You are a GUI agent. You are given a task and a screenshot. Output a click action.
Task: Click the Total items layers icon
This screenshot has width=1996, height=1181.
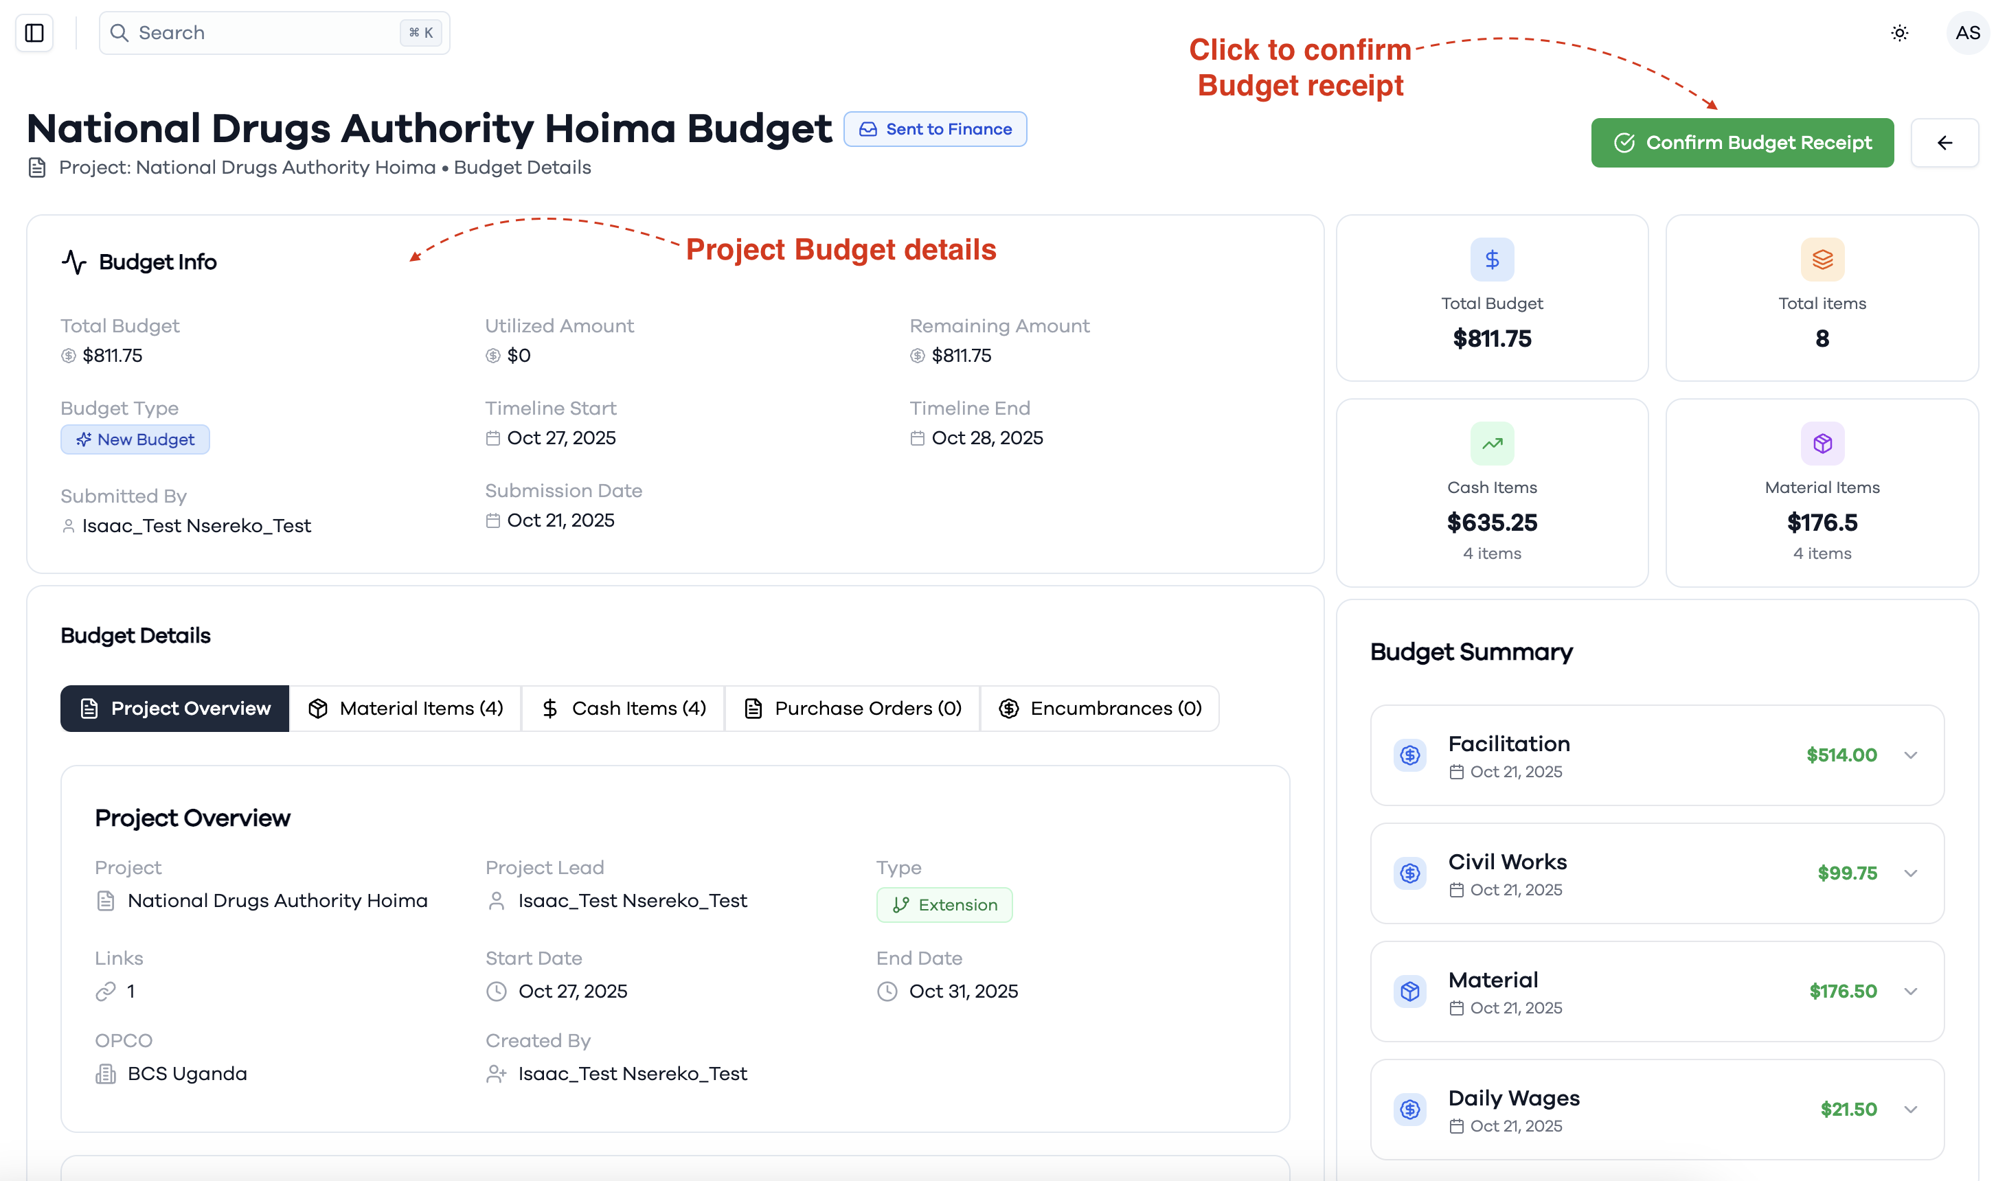1822,260
